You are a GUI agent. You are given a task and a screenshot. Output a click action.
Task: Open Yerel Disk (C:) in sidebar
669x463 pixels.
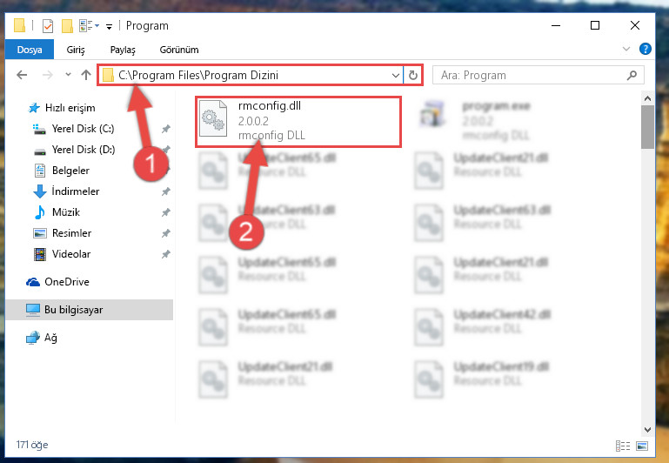click(84, 129)
